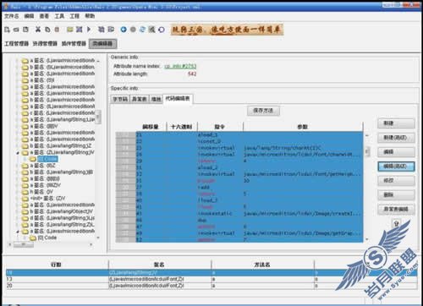
Task: Click the cp_info #2753 link
Action: click(180, 66)
